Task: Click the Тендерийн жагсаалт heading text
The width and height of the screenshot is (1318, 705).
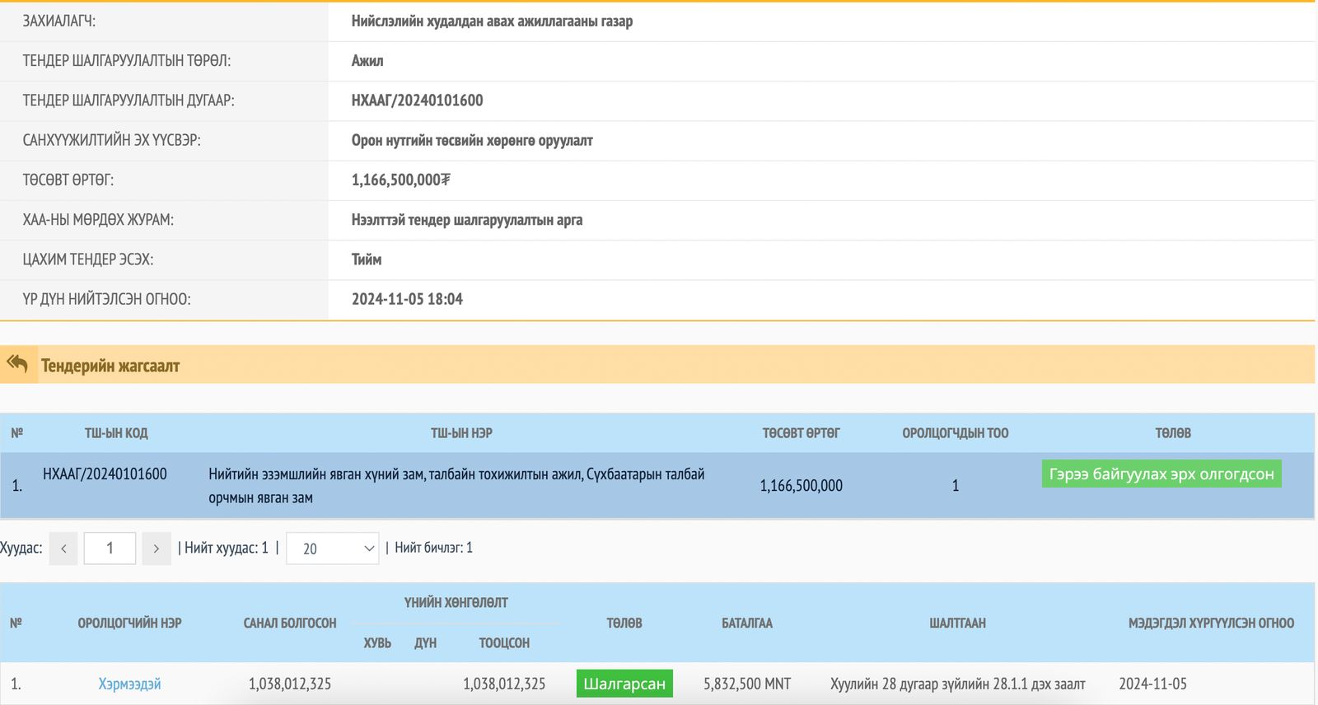Action: (110, 366)
